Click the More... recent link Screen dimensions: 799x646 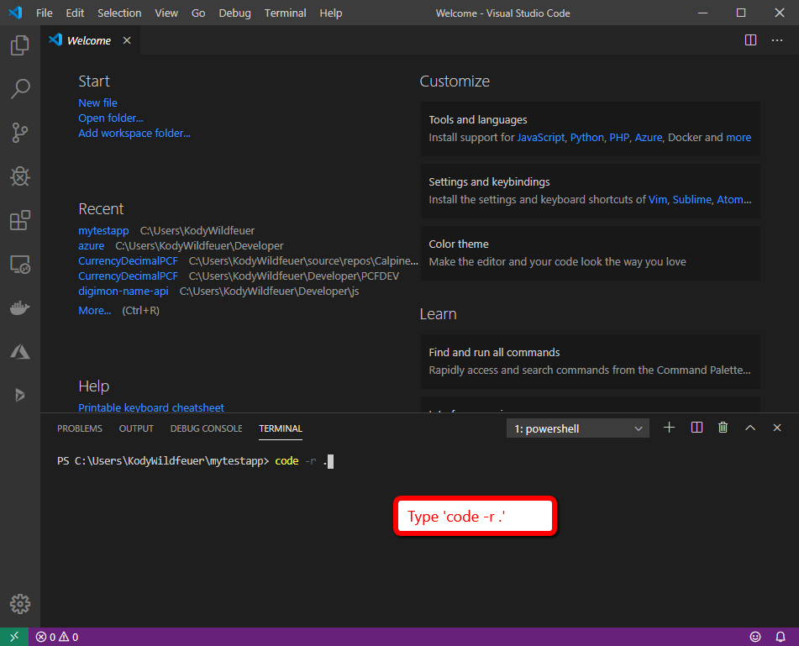coord(95,311)
